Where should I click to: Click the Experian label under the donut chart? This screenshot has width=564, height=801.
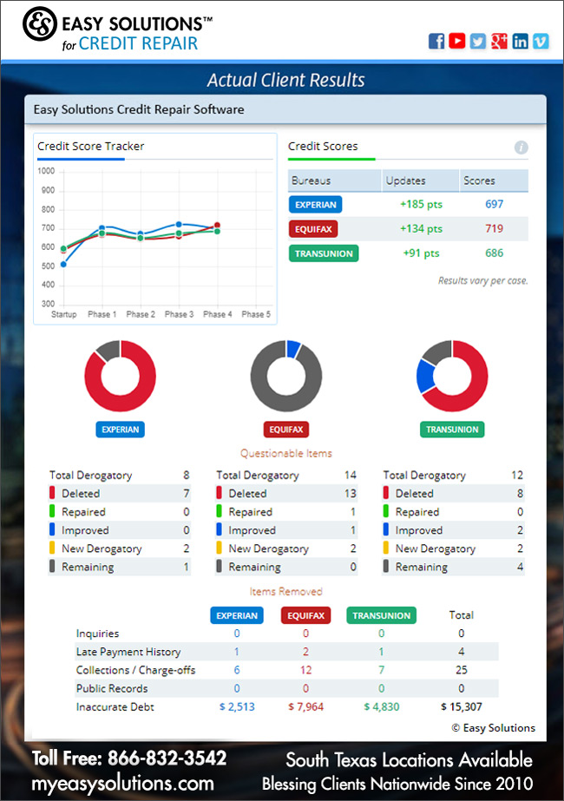pyautogui.click(x=120, y=430)
